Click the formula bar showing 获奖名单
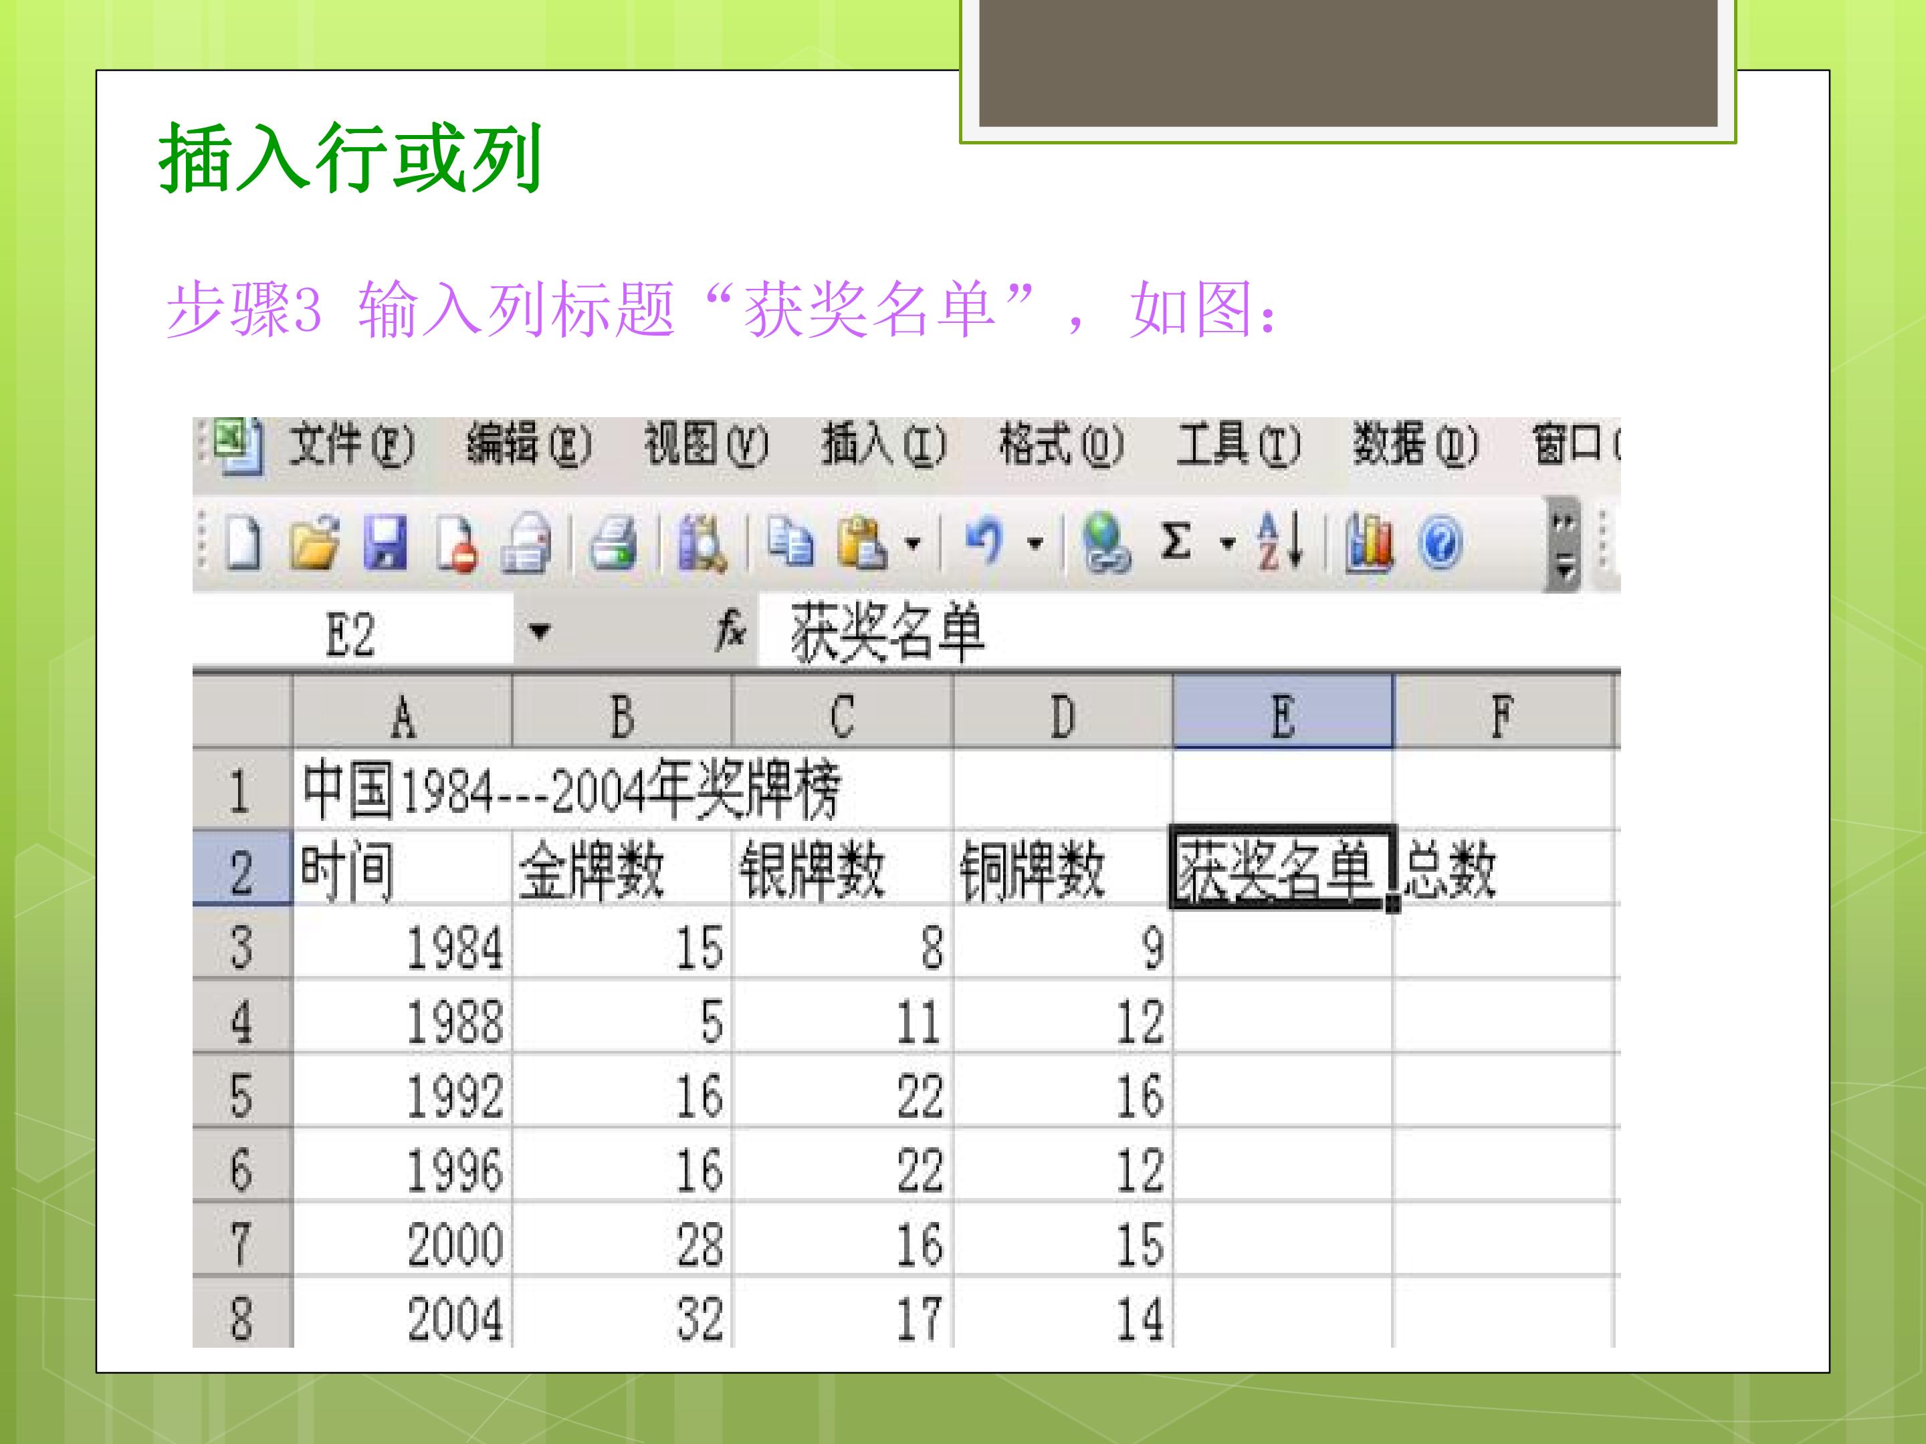Screen dimensions: 1926x1444 coord(1188,631)
